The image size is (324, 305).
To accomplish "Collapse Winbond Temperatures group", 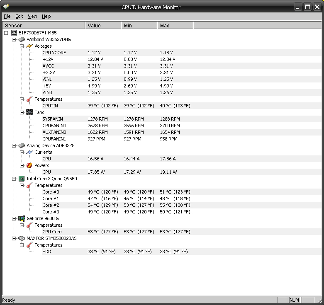I will point(22,99).
